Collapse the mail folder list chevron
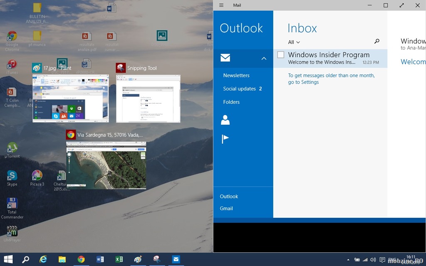426x266 pixels. point(264,58)
